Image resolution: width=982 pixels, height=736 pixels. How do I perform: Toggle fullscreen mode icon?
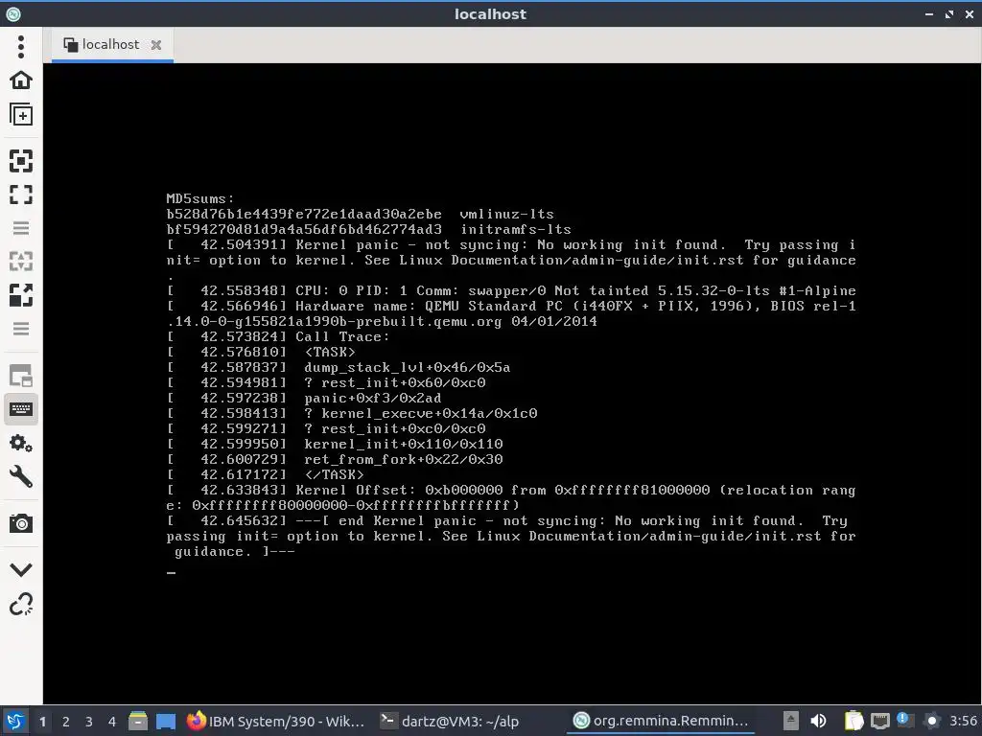(x=21, y=195)
